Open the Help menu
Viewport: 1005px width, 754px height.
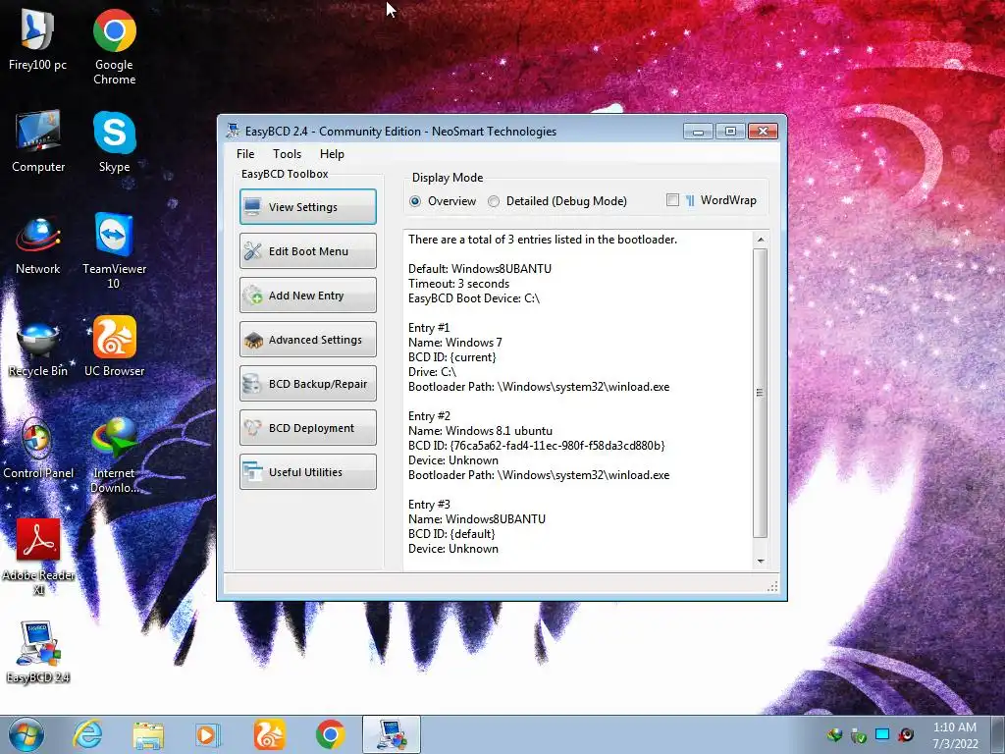(332, 154)
